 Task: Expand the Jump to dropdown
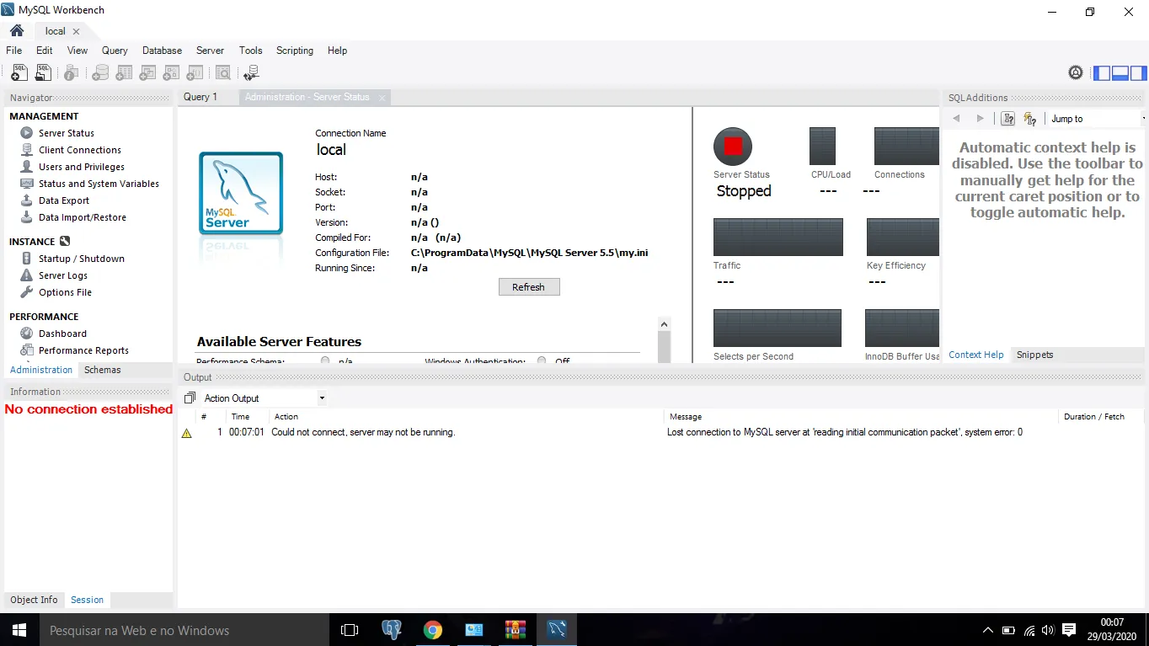click(x=1141, y=119)
